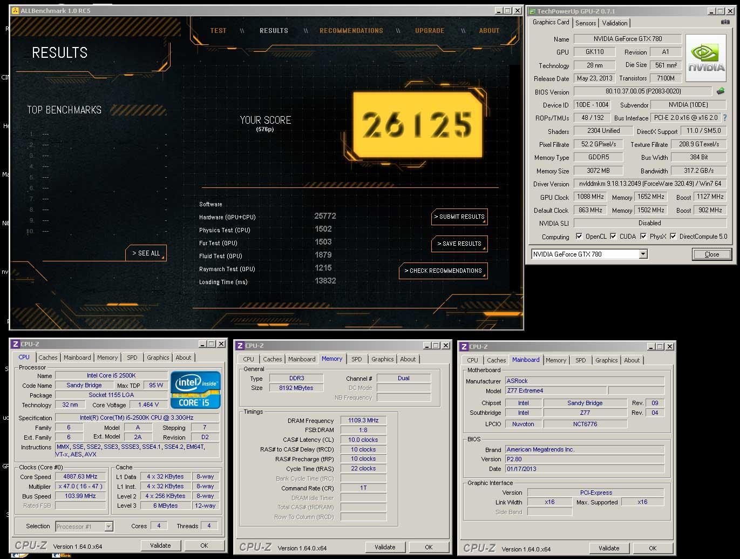The width and height of the screenshot is (740, 559).
Task: Click the BIOS version 80.10.37.00.05 field
Action: [x=643, y=91]
